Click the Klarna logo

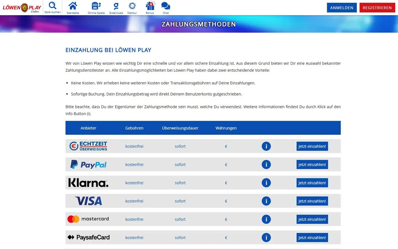88,183
